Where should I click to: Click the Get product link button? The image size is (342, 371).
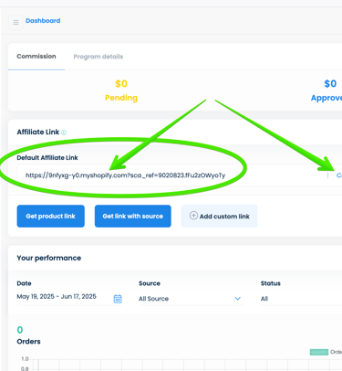51,216
